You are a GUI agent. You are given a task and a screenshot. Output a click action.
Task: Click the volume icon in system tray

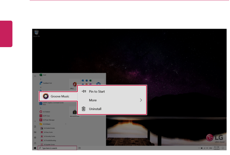(x=207, y=148)
